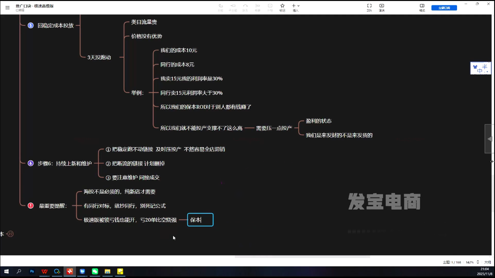This screenshot has height=278, width=495.
Task: Start presentation mode with the 演示 icon
Action: click(x=381, y=6)
